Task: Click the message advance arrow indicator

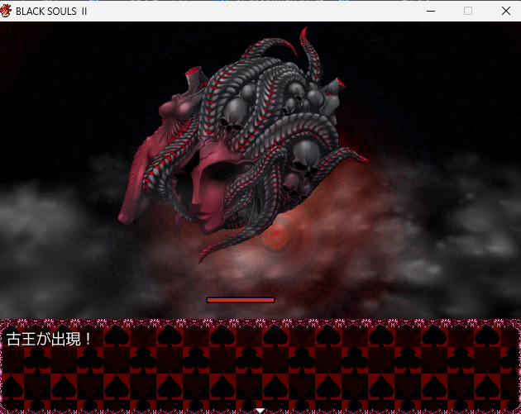Action: pos(260,411)
